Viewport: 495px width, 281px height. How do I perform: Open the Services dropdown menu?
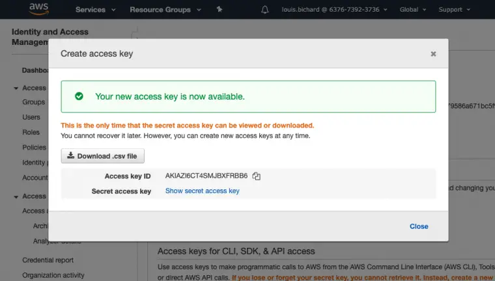(95, 10)
